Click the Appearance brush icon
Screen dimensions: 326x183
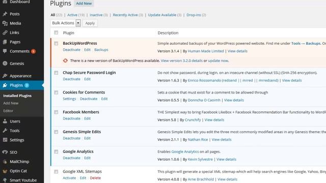click(x=5, y=76)
